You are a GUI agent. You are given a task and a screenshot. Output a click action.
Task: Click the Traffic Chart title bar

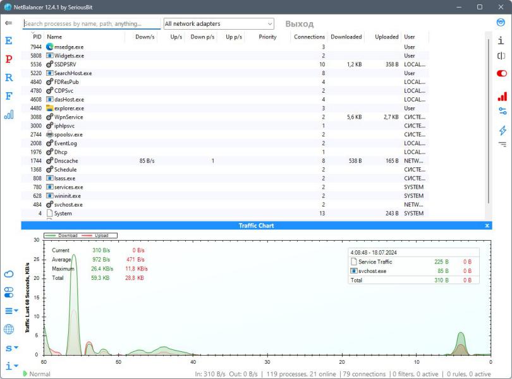(x=257, y=226)
